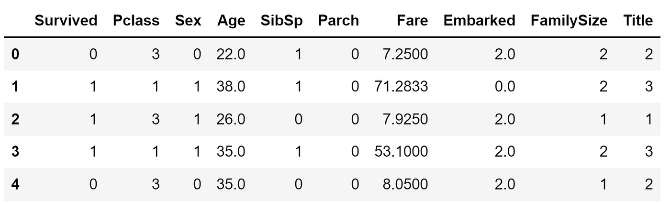Click the Age value 22.0
Image resolution: width=670 pixels, height=204 pixels.
231,54
